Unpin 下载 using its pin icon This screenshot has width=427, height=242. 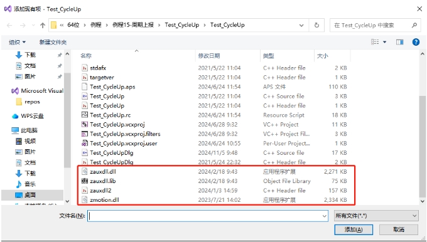tap(60, 55)
